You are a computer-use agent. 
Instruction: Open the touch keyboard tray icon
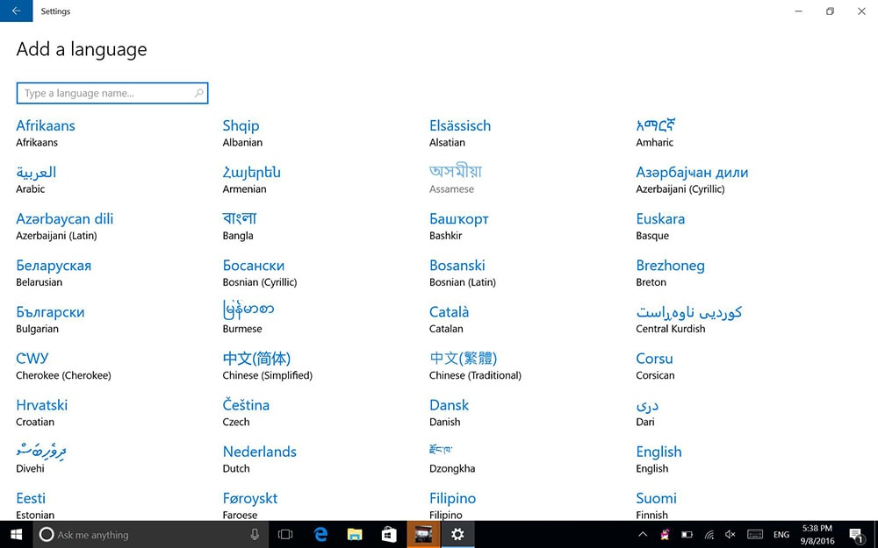754,534
